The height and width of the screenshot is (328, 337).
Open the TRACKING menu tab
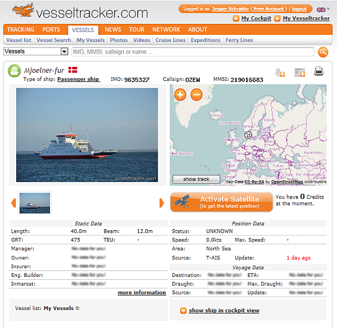click(21, 30)
